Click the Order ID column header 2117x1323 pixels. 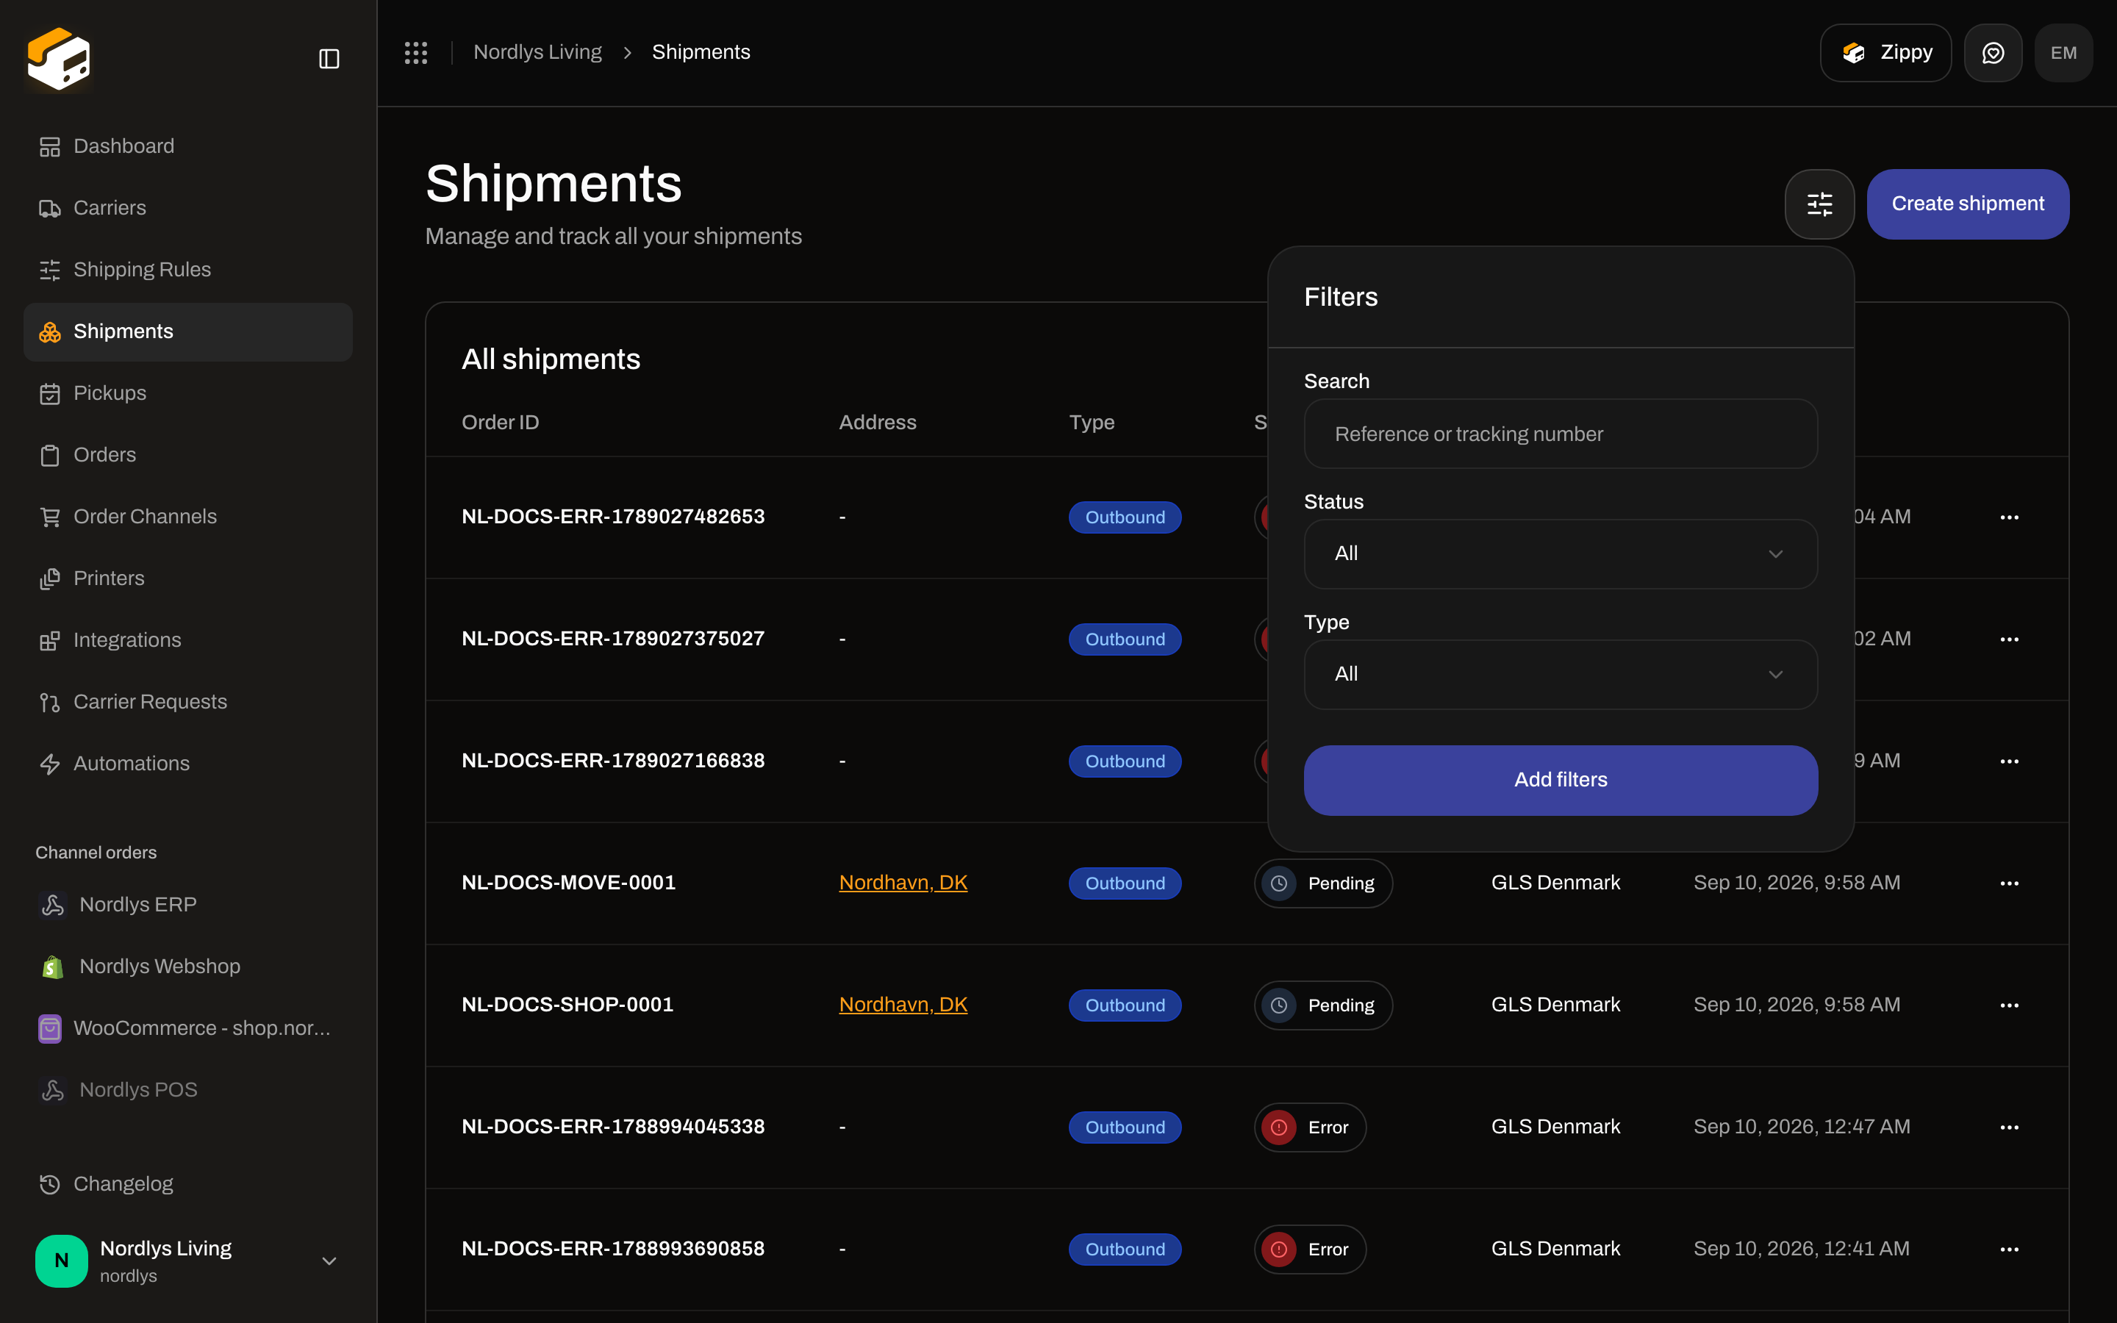(x=501, y=423)
